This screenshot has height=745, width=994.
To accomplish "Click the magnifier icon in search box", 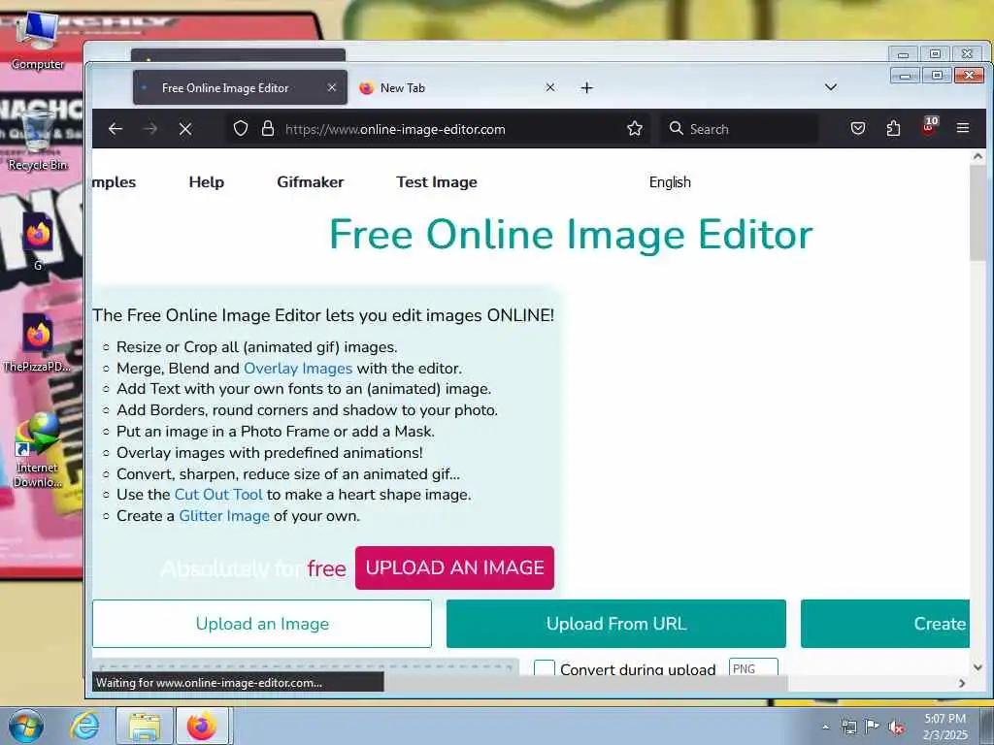I will coord(677,129).
